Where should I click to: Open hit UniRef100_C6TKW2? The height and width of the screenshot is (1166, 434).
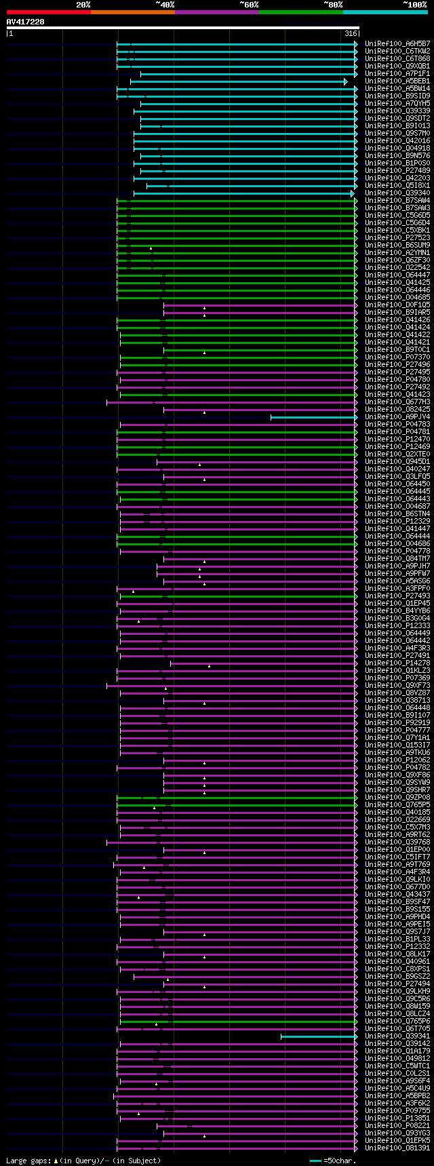(x=397, y=51)
